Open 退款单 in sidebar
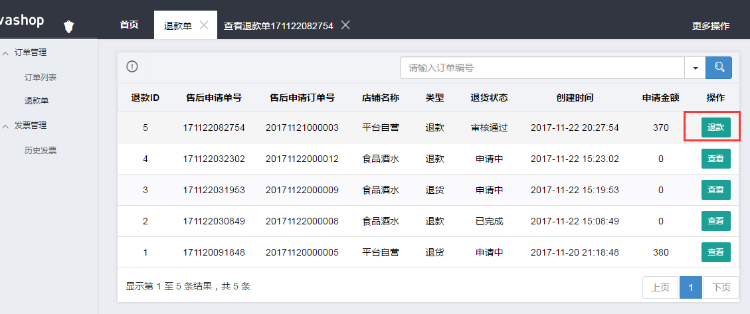The width and height of the screenshot is (750, 314). (37, 101)
